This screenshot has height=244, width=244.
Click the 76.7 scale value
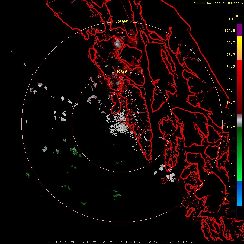coord(231,54)
